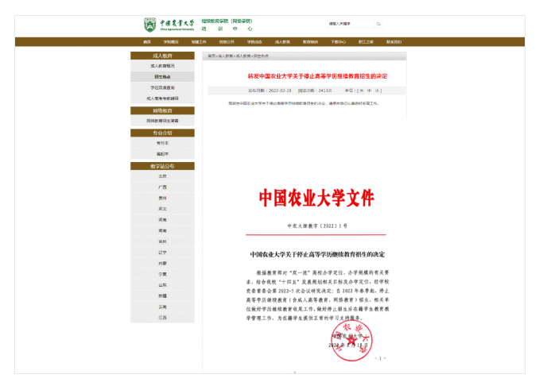Select 内蒙 teaching station
Image resolution: width=547 pixels, height=386 pixels.
(162, 264)
